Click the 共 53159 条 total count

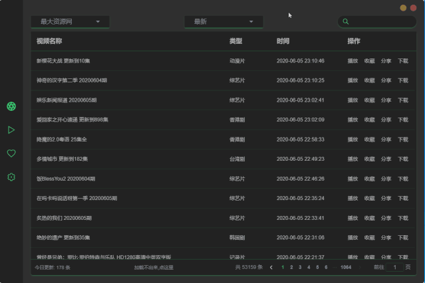(x=249, y=267)
